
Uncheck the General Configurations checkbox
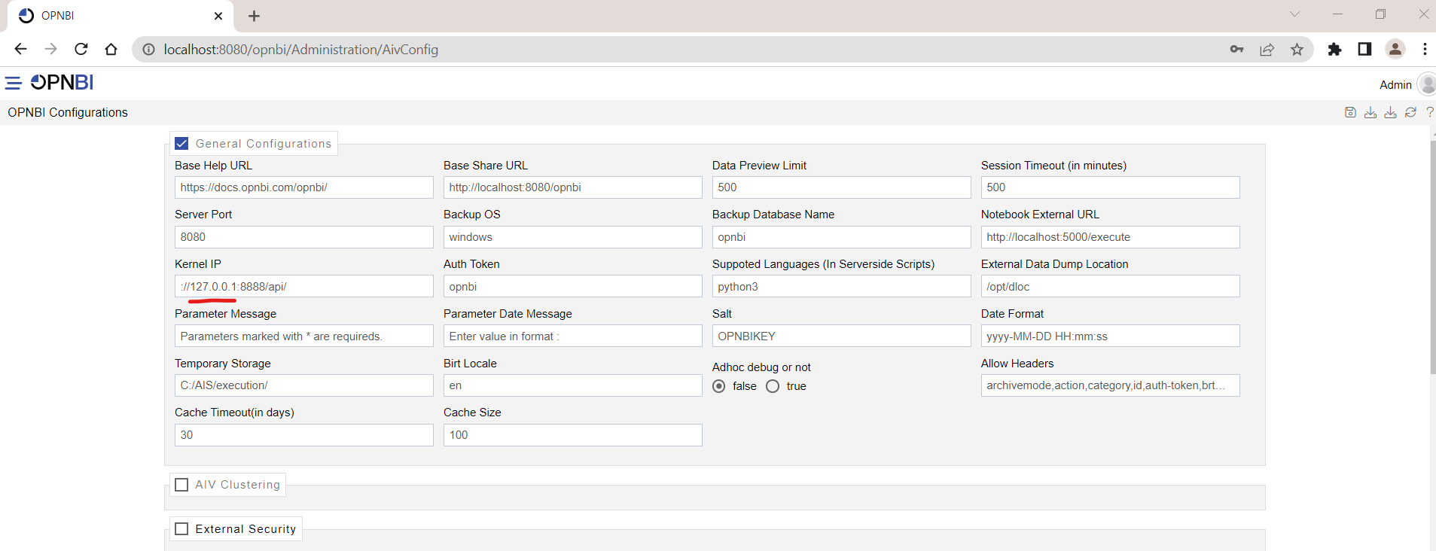coord(181,143)
